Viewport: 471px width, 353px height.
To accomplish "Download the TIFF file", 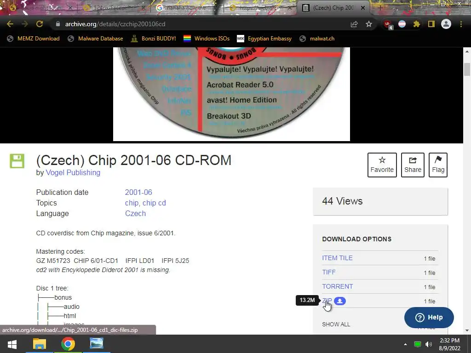I will click(328, 272).
